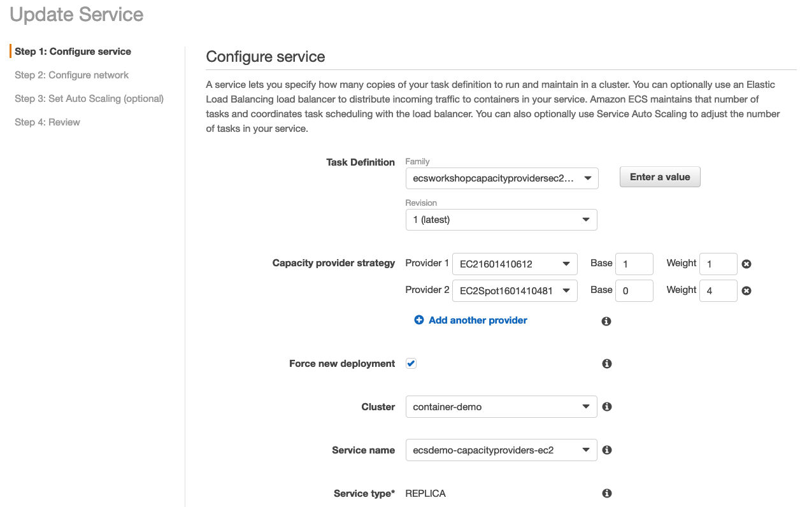Remove the EC2Spot1601410481 provider row
Viewport: 807px width, 507px height.
coord(746,290)
